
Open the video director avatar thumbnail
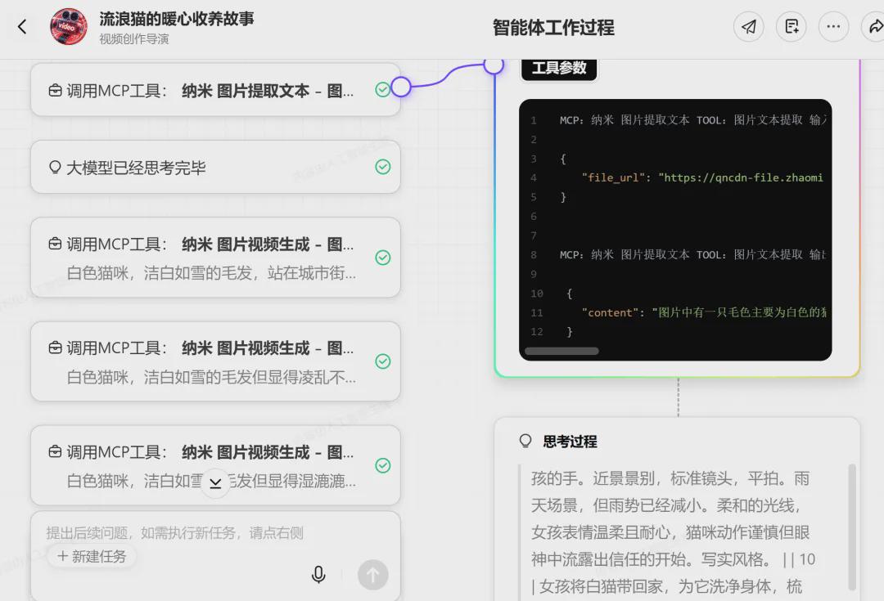tap(68, 26)
